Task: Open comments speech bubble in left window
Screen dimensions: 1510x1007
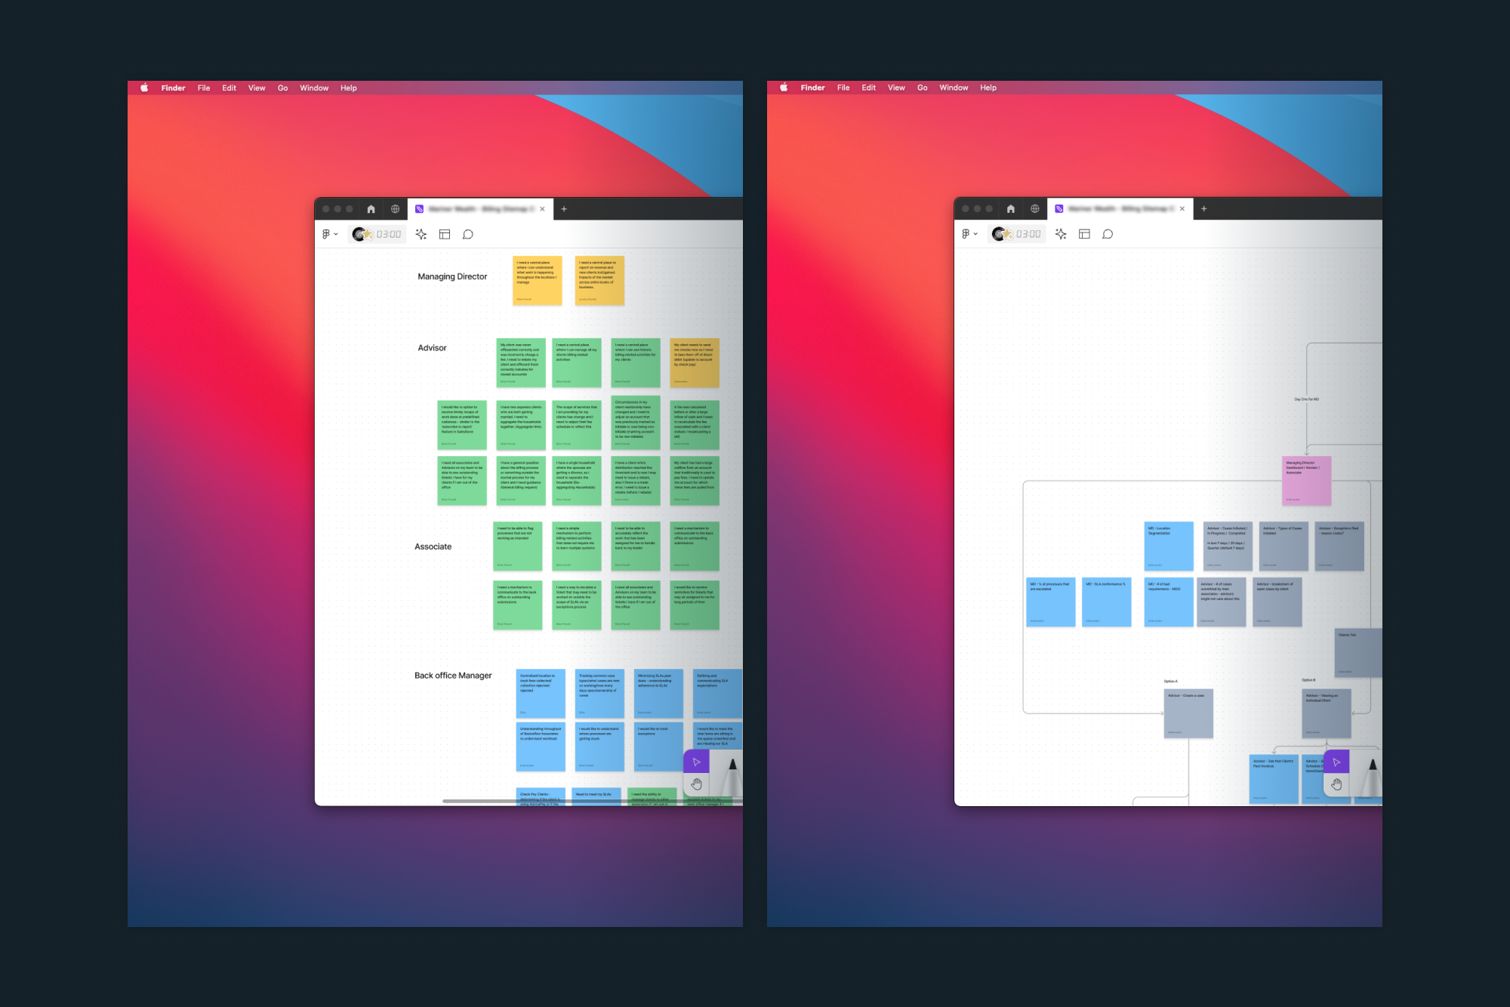Action: pos(468,235)
